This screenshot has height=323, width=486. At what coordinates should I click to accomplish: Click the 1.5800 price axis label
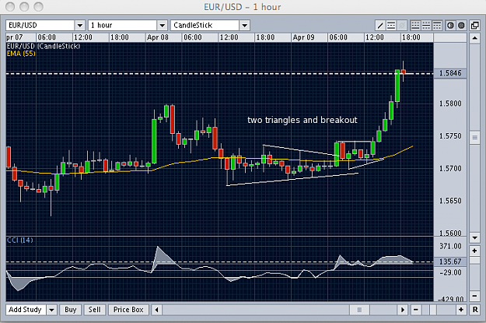click(x=450, y=104)
